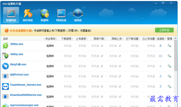Edit the upload limit for DingTalk.exe
The width and height of the screenshot is (181, 107).
[120, 66]
